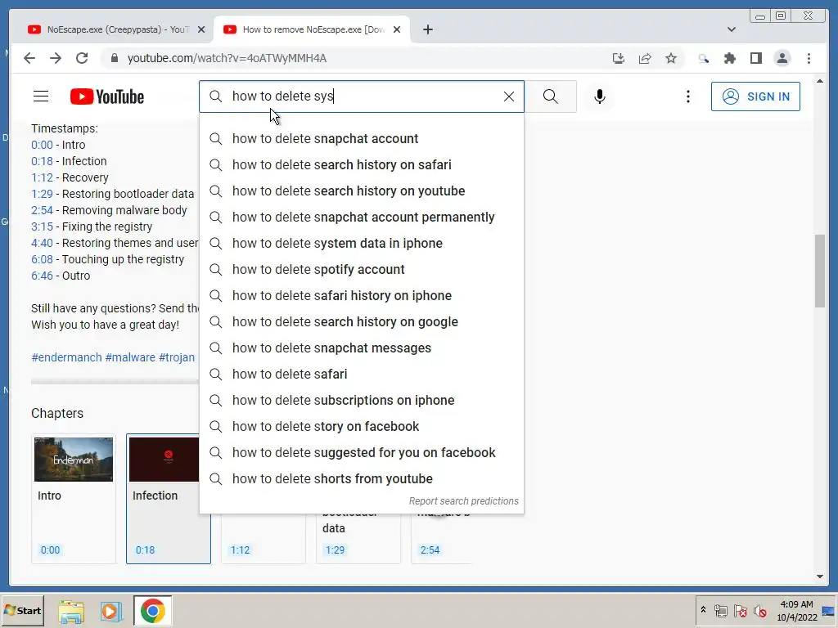Open the Intro chapter thumbnail
838x628 pixels.
[74, 460]
